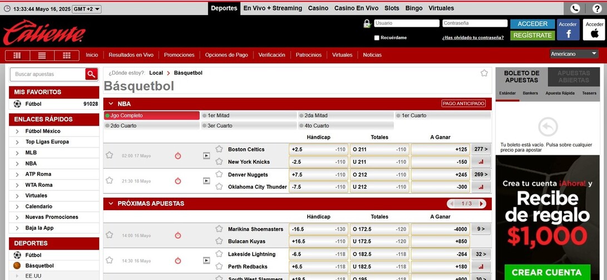Screen dimensions: 607x280
Task: Open the Casino tab
Action: point(318,8)
